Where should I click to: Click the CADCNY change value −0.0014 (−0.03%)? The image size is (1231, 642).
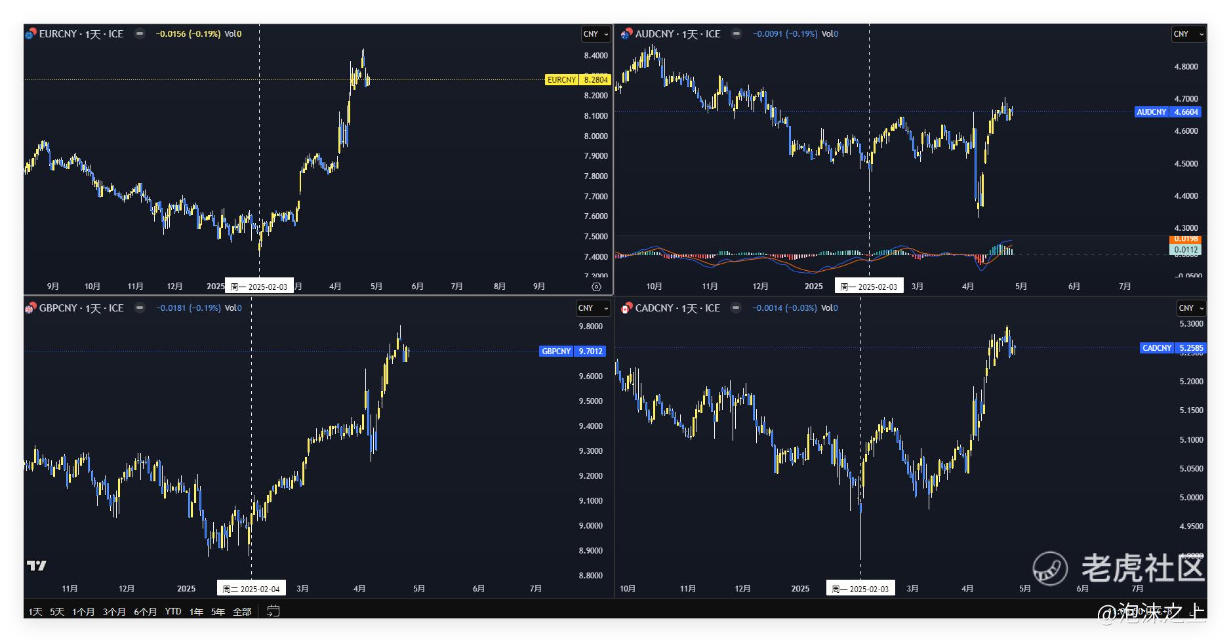click(784, 308)
